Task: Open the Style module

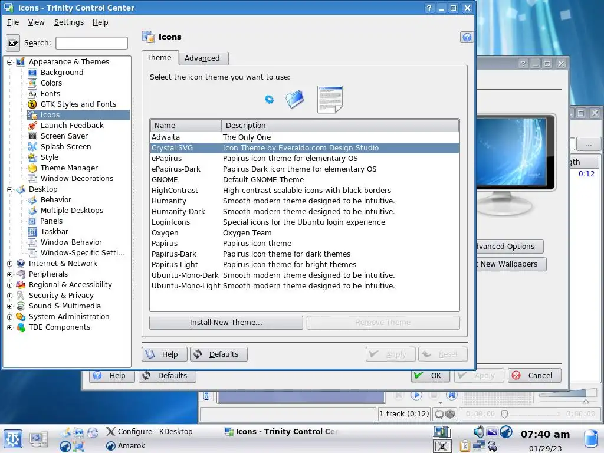Action: 50,157
